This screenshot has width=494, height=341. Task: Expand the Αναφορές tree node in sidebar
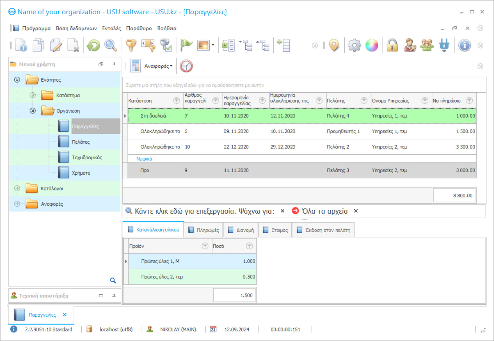[x=17, y=204]
